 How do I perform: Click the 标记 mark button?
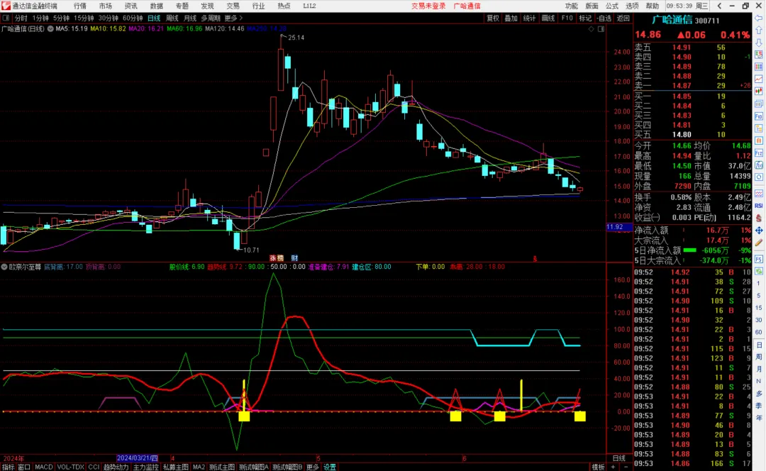point(585,18)
